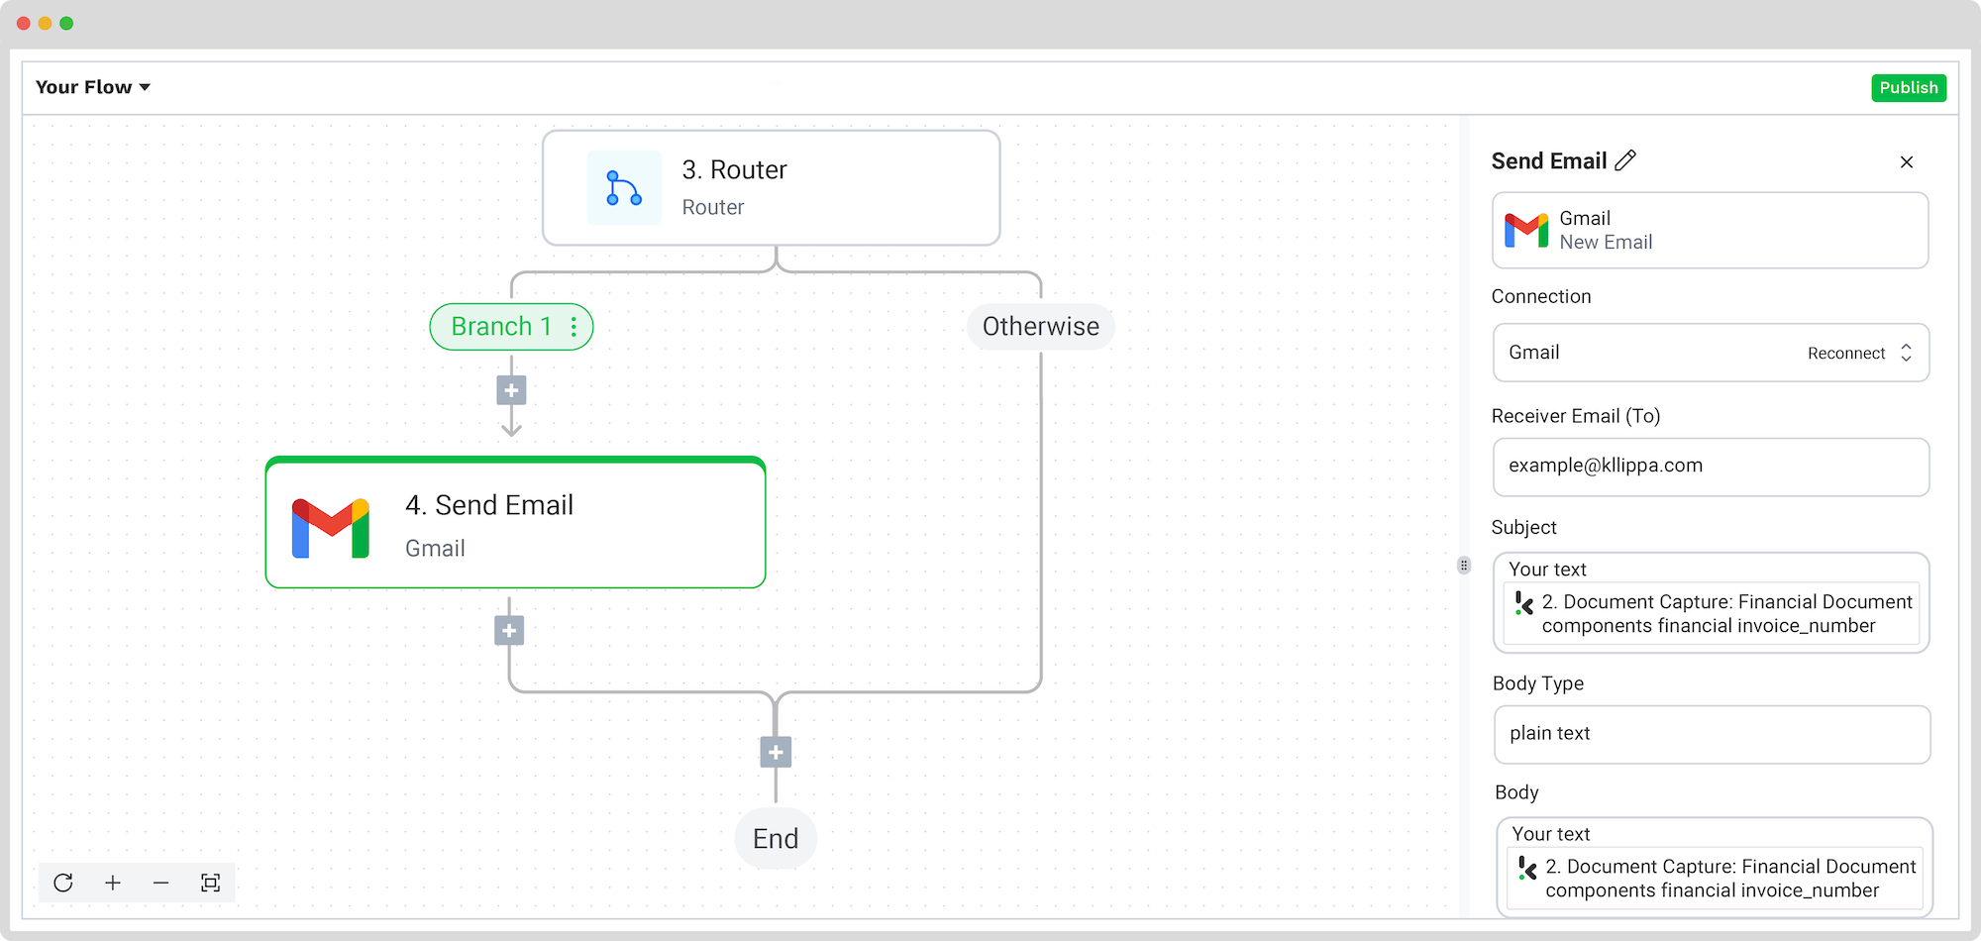This screenshot has height=941, width=1981.
Task: Expand the Gmail connection dropdown chevrons
Action: coord(1906,353)
